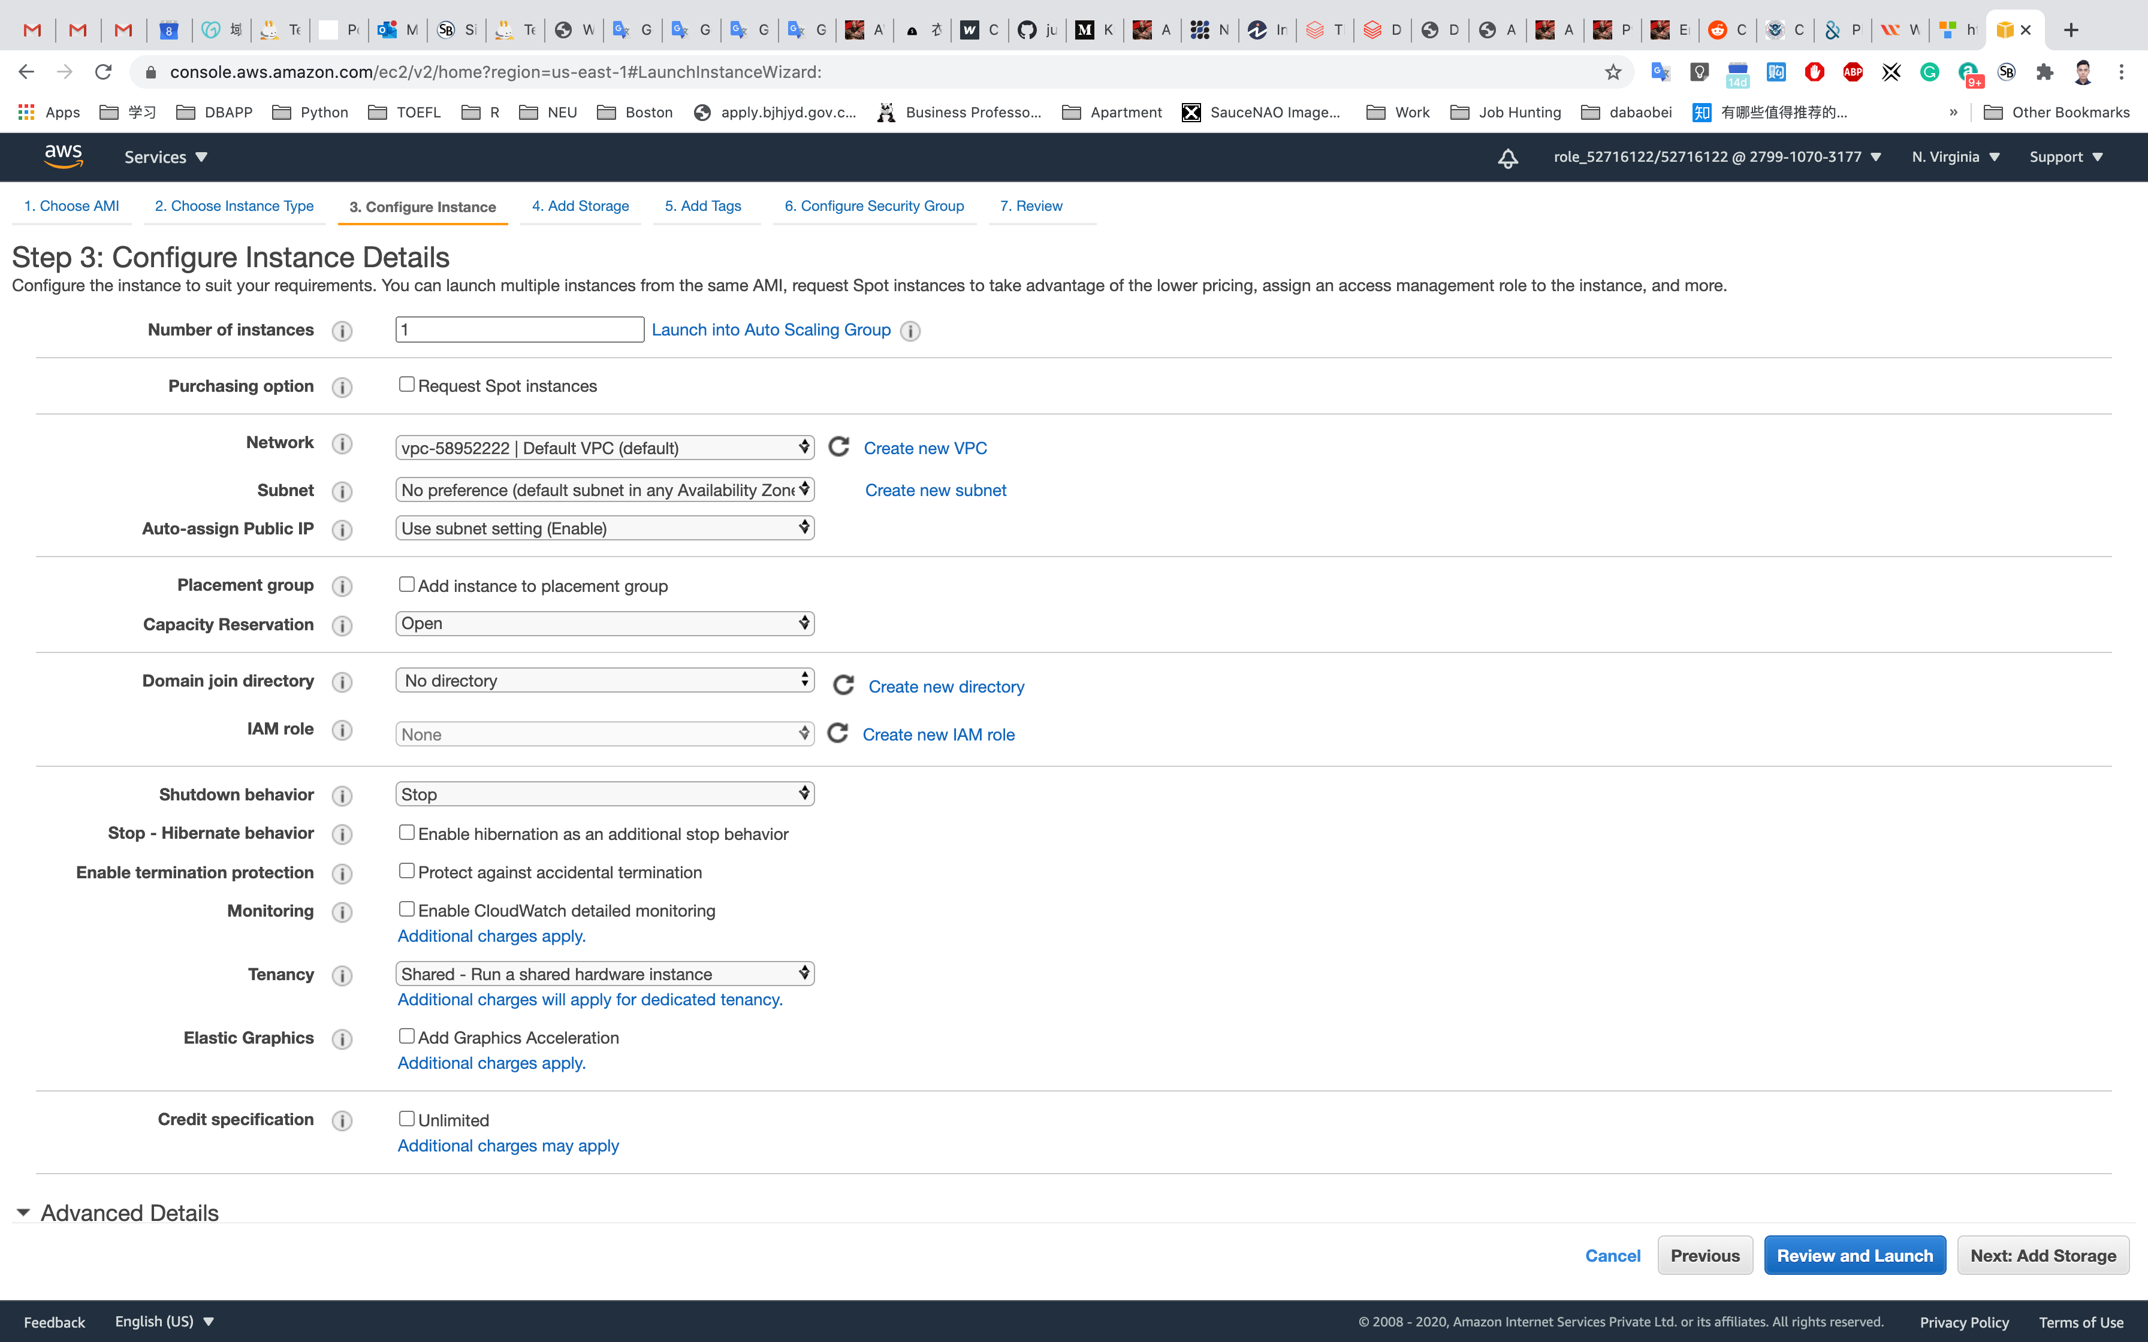Viewport: 2148px width, 1342px height.
Task: Click refresh icon next to Network dropdown
Action: pos(839,446)
